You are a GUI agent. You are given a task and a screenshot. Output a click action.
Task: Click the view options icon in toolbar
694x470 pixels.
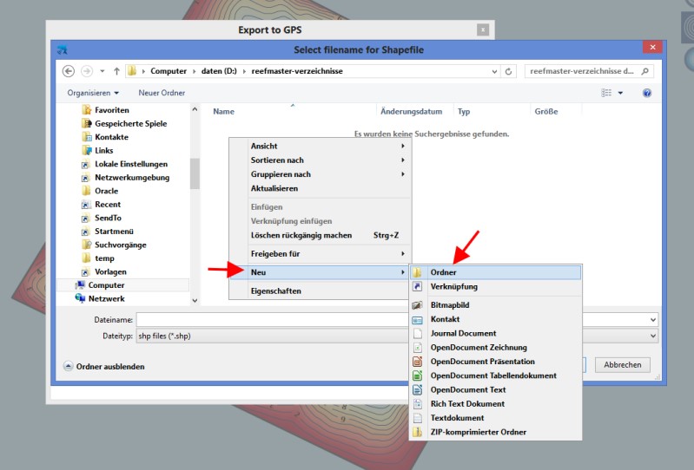tap(607, 93)
